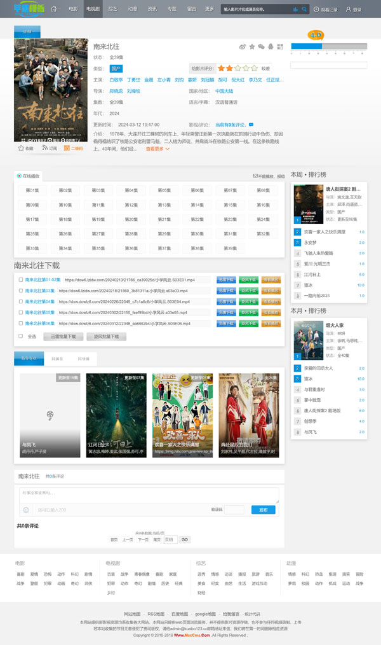The image size is (381, 645).
Task: Open the Weibo share icon
Action: coord(242,47)
